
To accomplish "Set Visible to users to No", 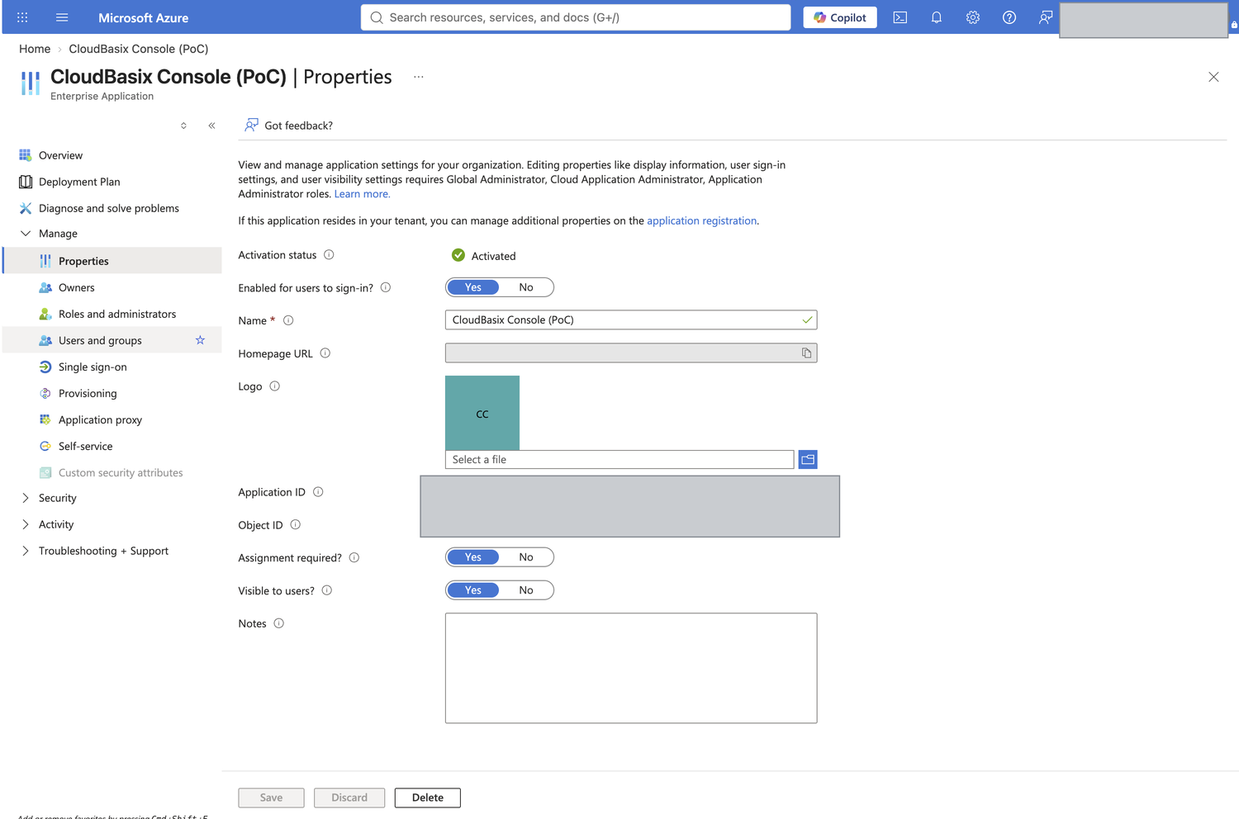I will coord(526,590).
